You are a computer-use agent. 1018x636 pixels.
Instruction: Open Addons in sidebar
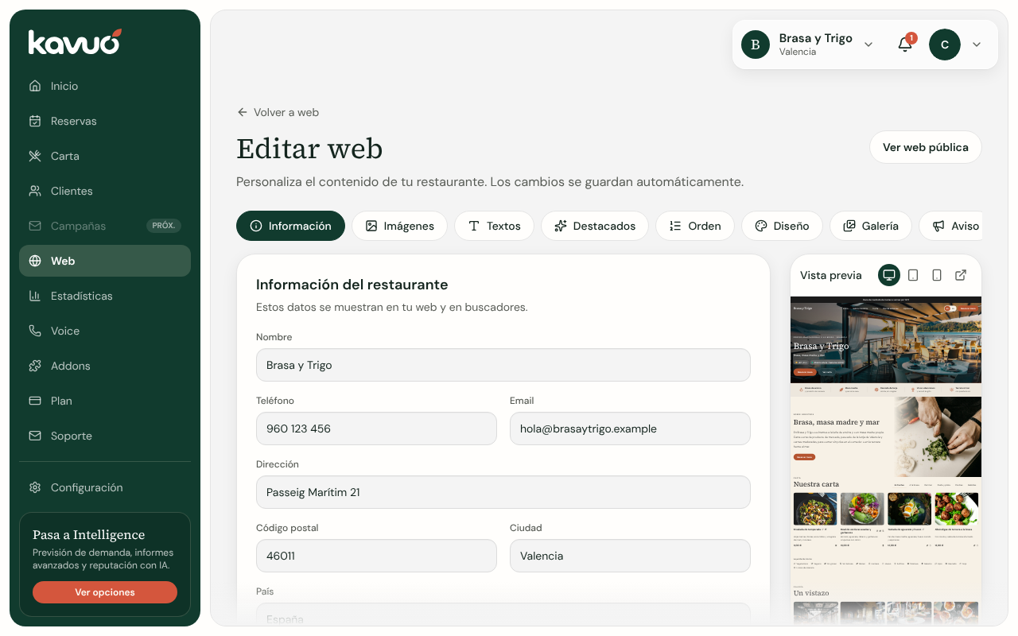[105, 366]
